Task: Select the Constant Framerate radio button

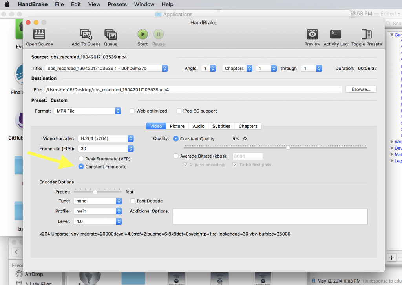Action: (81, 167)
